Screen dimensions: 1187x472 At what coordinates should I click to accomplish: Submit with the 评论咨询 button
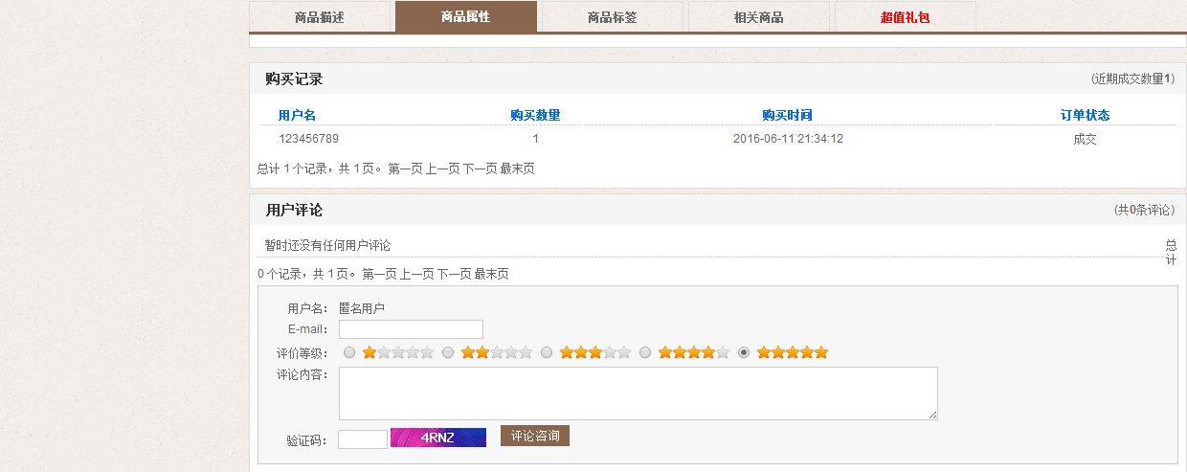click(535, 436)
